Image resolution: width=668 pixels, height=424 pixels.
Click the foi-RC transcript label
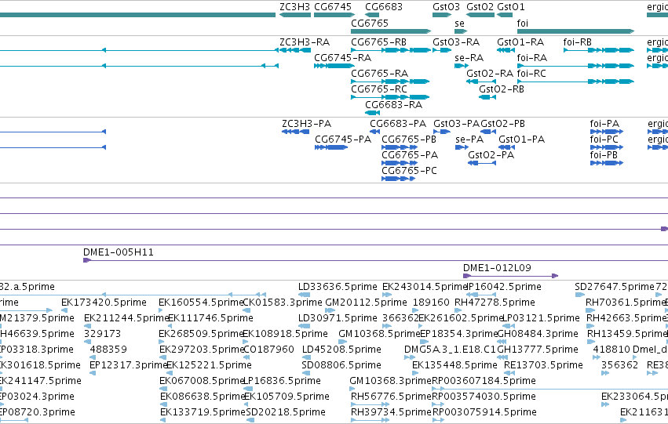click(x=531, y=74)
